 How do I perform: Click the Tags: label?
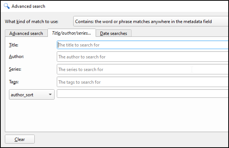coord(14,82)
